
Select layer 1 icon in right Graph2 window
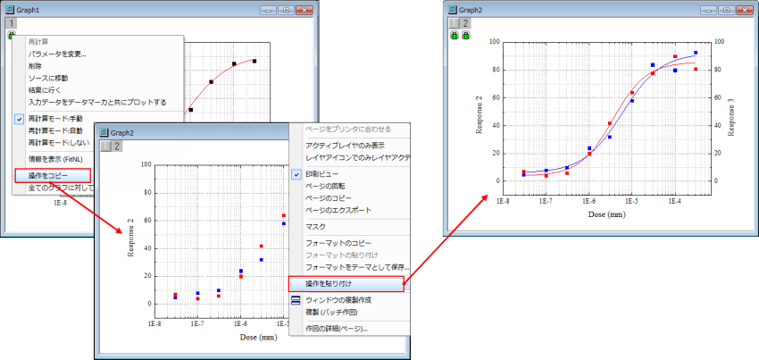coord(453,23)
